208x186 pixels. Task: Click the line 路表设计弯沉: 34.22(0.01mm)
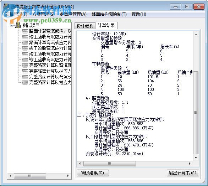coord(114,154)
